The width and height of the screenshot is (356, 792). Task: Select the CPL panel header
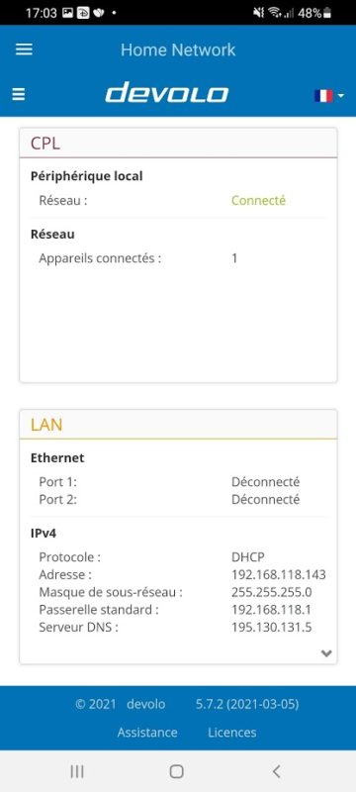pyautogui.click(x=178, y=143)
